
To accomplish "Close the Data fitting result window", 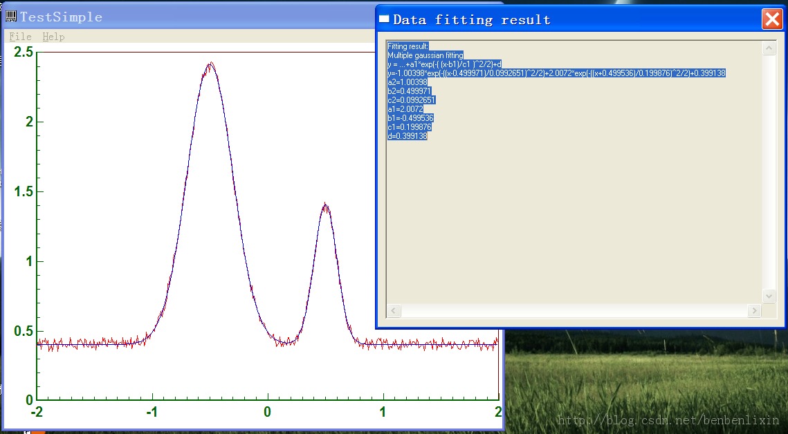I will [x=771, y=19].
